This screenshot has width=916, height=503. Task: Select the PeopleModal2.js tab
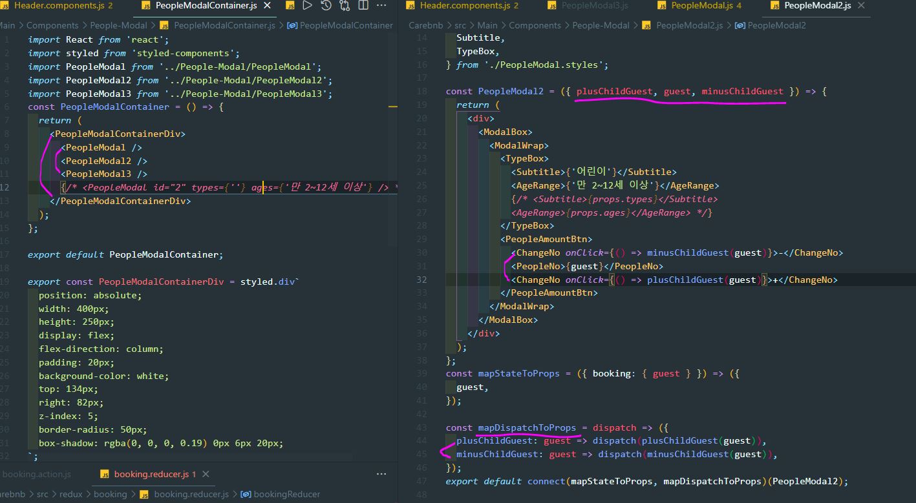818,5
